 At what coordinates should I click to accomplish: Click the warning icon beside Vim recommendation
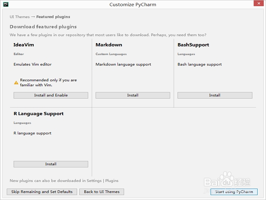tap(16, 83)
